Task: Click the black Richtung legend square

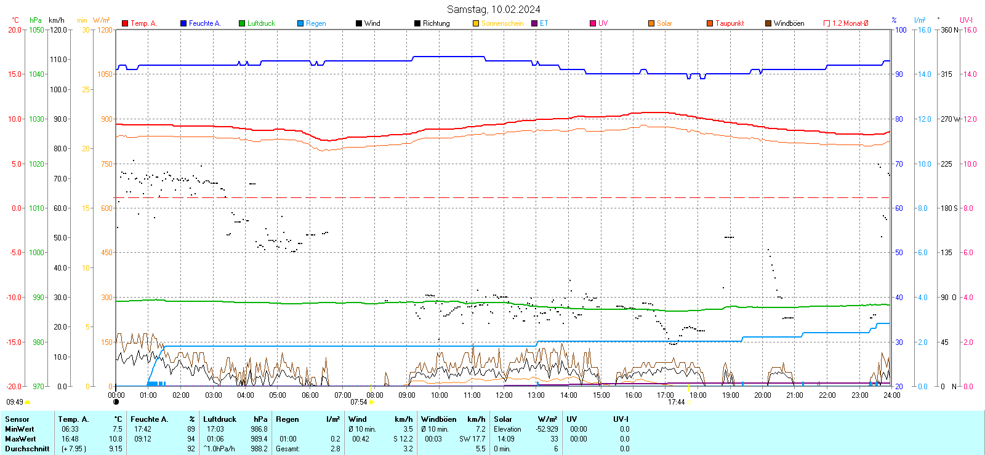Action: 417,23
